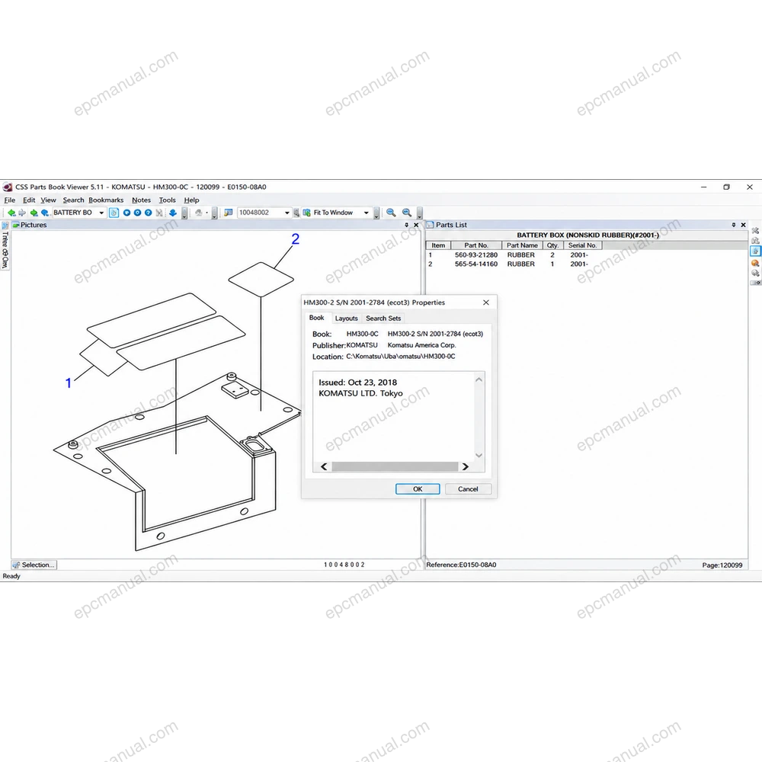
Task: Click the right arrow of dialog horizontal scrollbar
Action: coord(465,466)
